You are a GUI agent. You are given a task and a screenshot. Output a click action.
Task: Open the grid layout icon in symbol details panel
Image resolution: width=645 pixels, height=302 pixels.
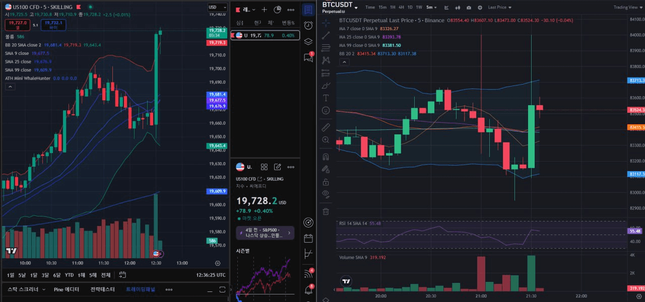[x=264, y=167]
